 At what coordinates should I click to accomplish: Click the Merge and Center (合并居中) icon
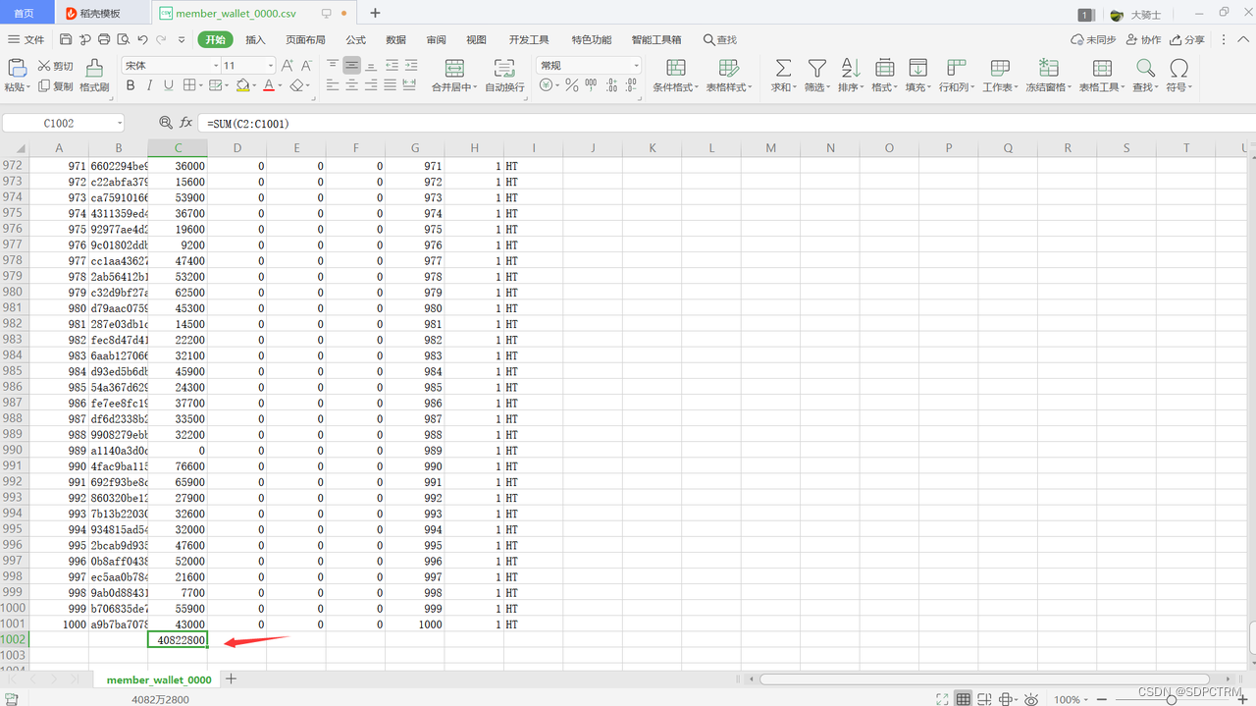tap(454, 68)
